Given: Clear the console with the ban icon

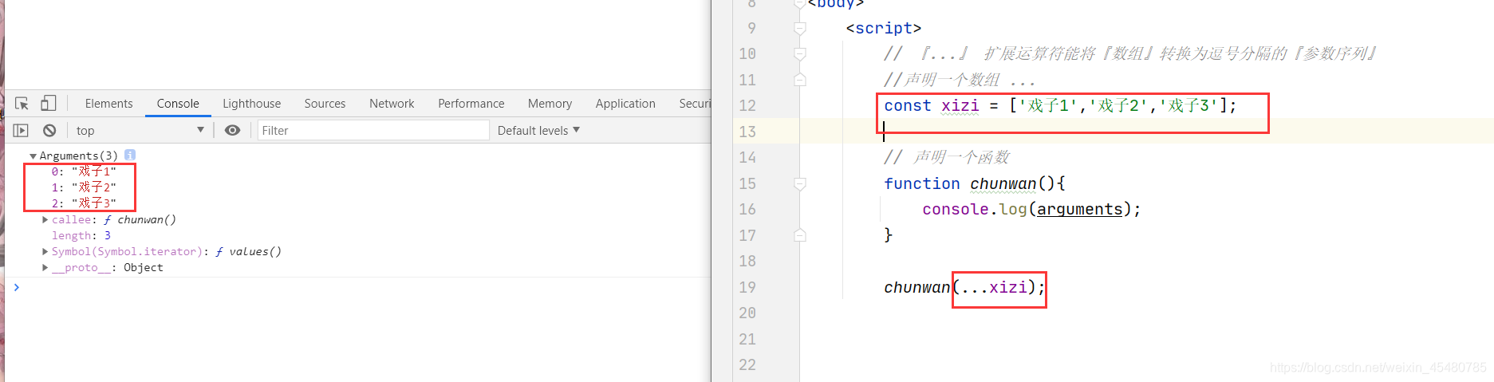Looking at the screenshot, I should (x=49, y=130).
